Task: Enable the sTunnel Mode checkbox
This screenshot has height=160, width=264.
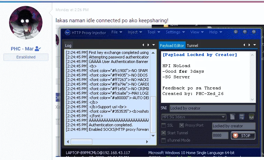Action: [x=163, y=140]
